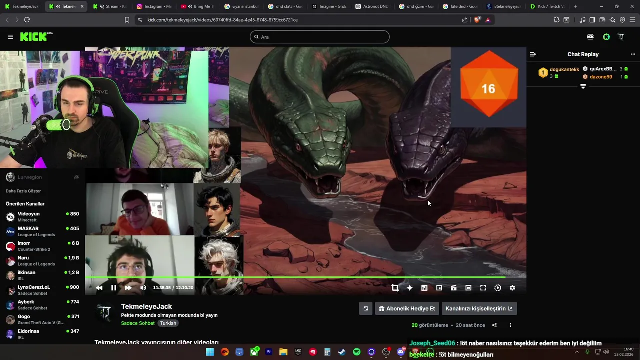Open the Eldorinaa recommended channel
Viewport: 640px width, 360px height.
click(42, 334)
